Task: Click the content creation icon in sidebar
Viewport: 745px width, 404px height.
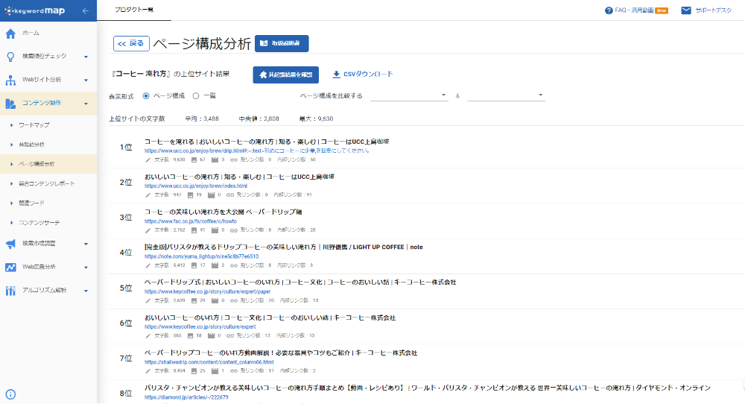Action: [10, 103]
